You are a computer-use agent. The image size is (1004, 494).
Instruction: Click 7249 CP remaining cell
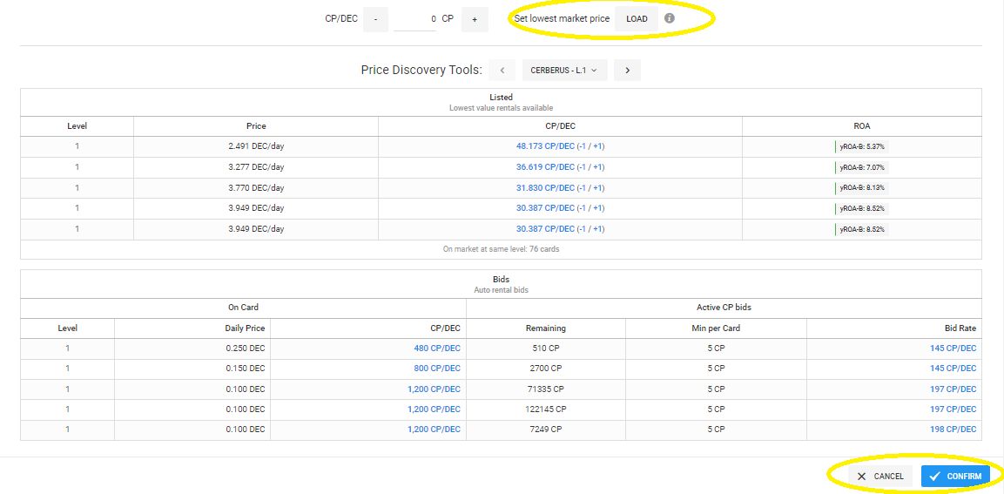[x=546, y=430]
